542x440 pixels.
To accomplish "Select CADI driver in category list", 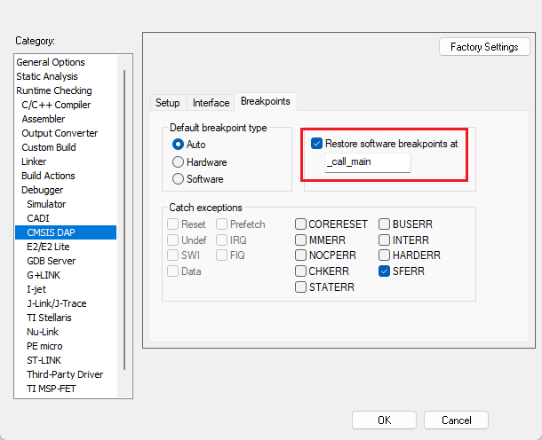I will point(66,218).
